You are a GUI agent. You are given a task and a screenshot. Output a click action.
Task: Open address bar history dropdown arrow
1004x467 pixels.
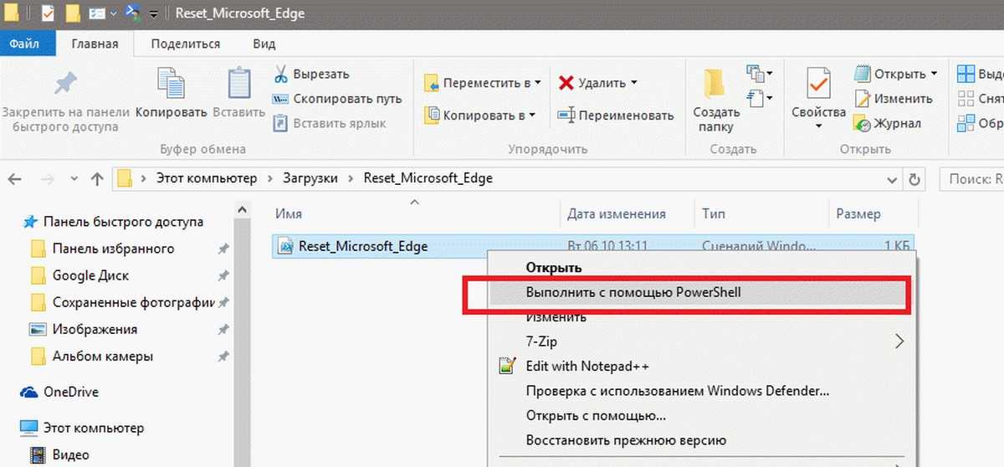pyautogui.click(x=892, y=178)
